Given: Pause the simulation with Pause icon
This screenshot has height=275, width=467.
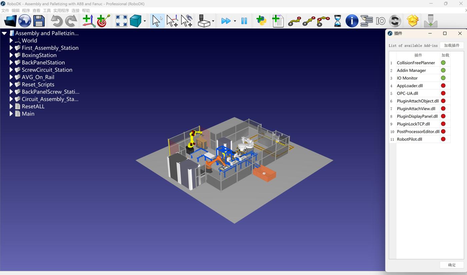Looking at the screenshot, I should 244,21.
